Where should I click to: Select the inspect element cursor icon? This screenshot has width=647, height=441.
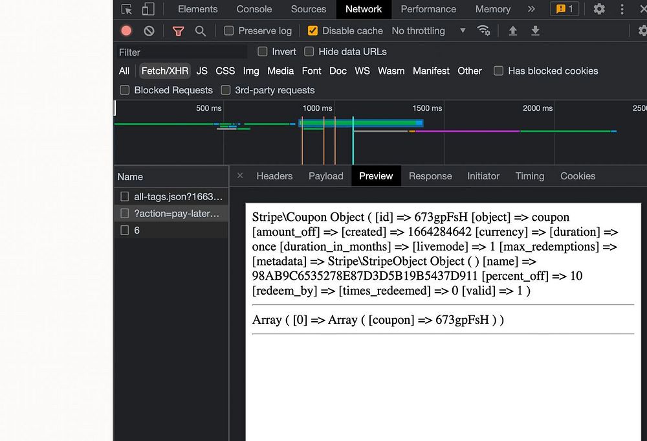[x=127, y=9]
